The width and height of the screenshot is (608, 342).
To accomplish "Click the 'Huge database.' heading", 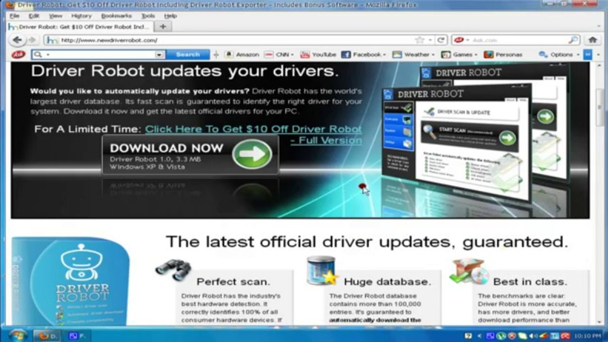I will (387, 282).
